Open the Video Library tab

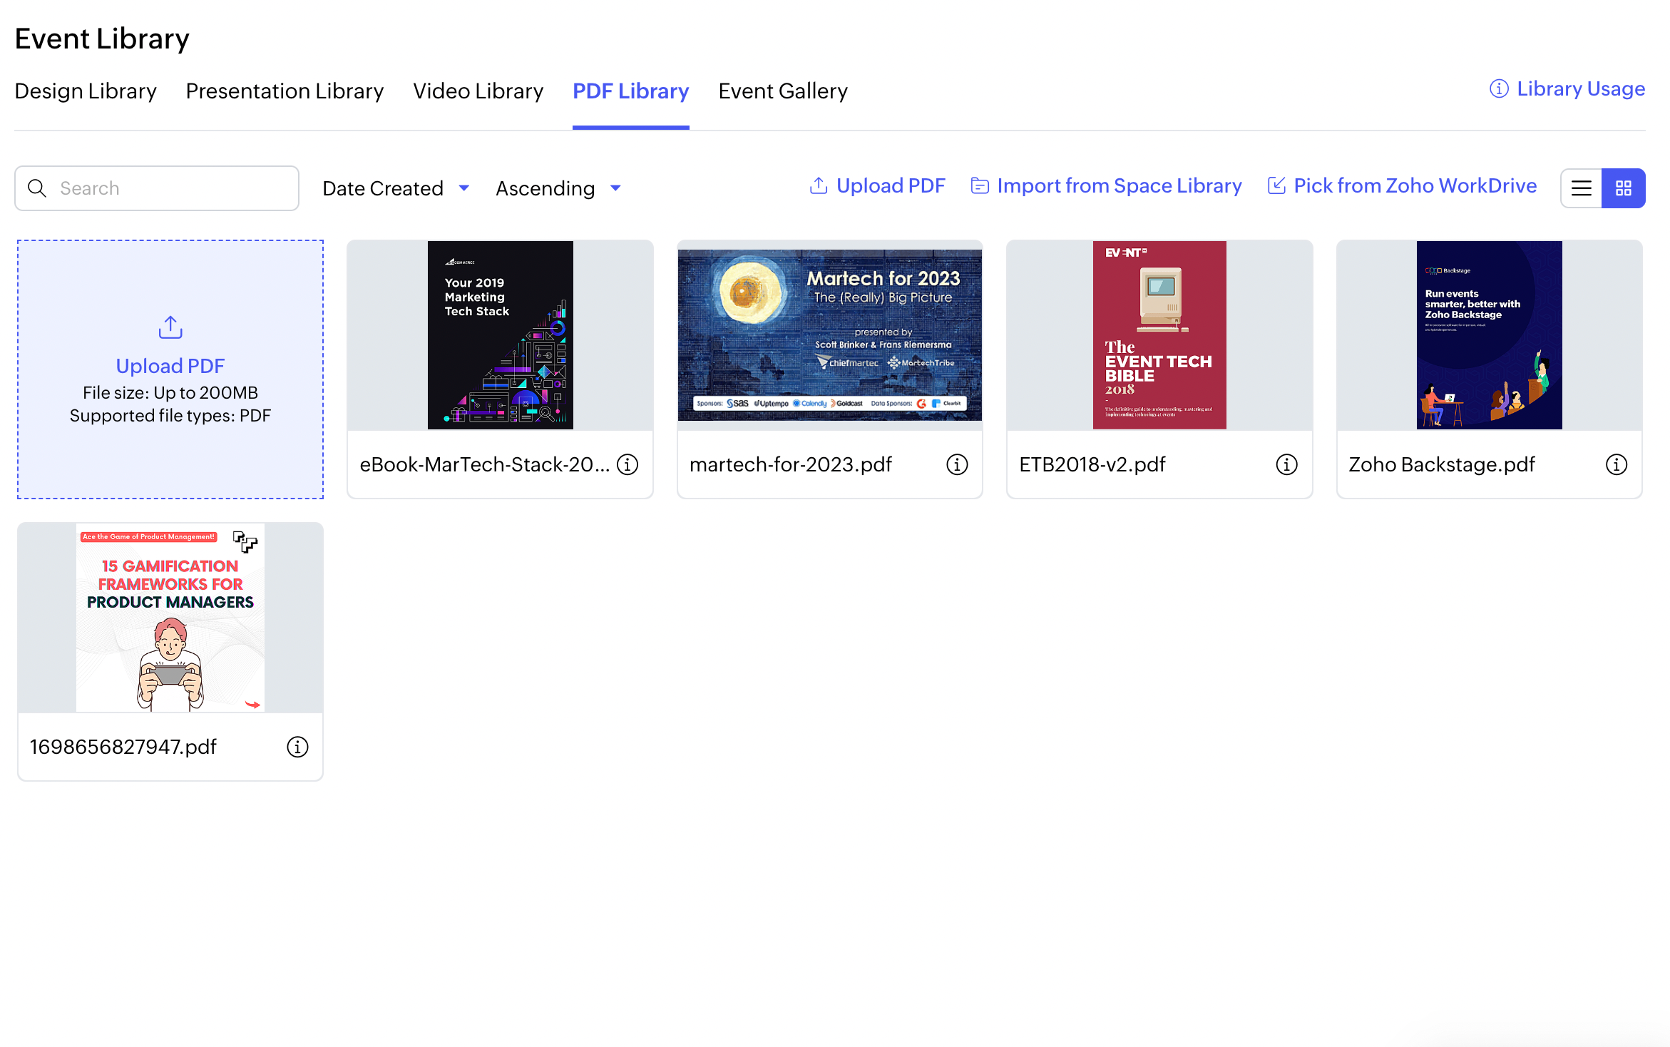[478, 91]
